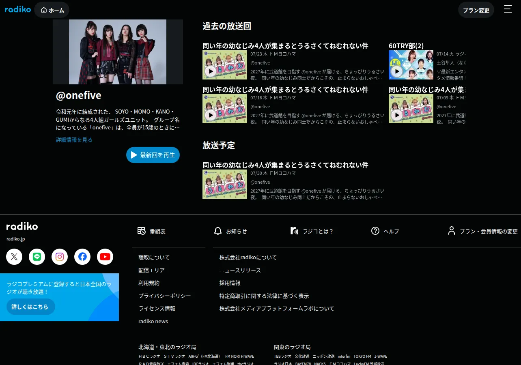Open 株式会社radikoについて link
521x365 pixels.
tap(248, 258)
